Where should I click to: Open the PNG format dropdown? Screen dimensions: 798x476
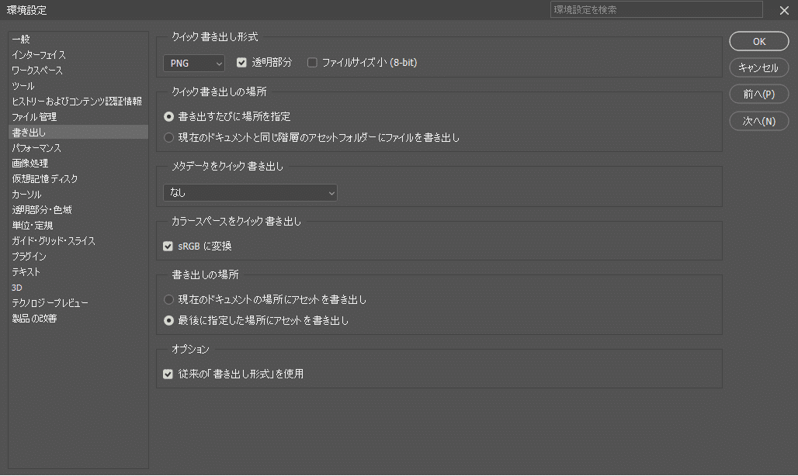[194, 63]
